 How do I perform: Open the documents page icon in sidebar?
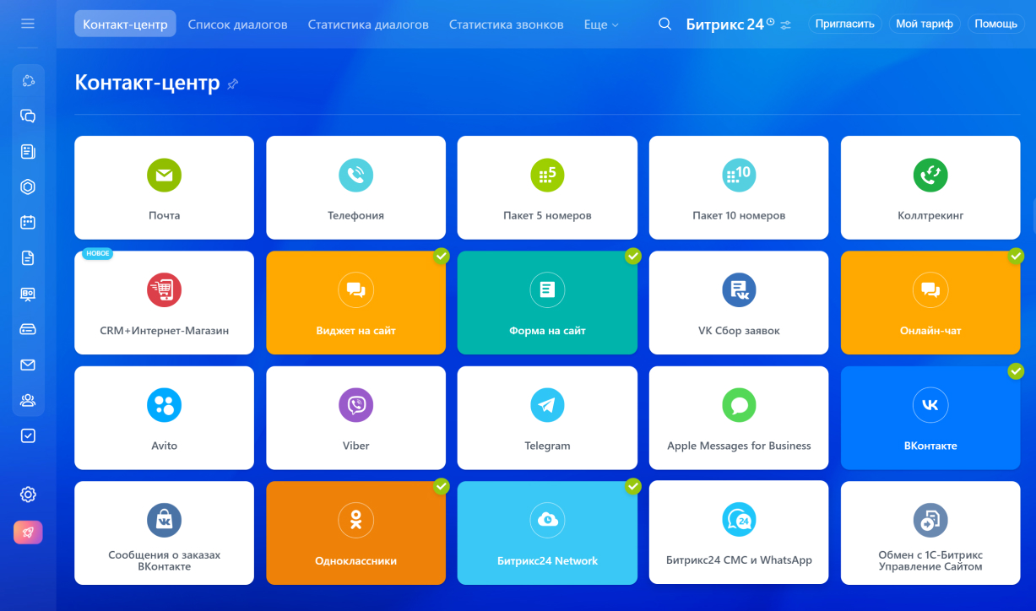pos(28,258)
